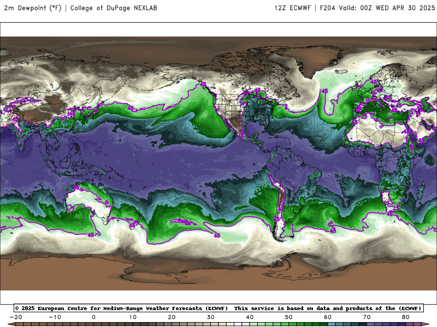Viewport: 437px width, 327px height.
Task: Click the 60 colorbar tick label
Action: (x=328, y=317)
